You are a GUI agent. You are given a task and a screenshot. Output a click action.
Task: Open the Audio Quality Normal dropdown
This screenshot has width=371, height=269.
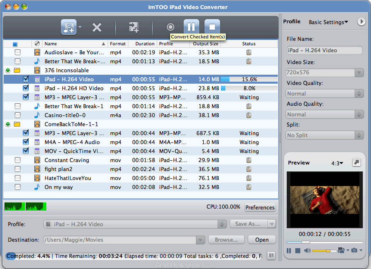[x=324, y=114]
